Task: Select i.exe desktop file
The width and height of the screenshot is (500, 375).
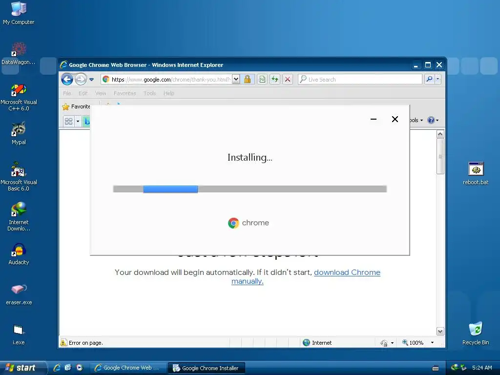Action: pyautogui.click(x=19, y=334)
